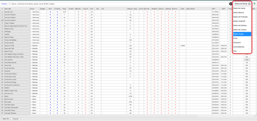257x121 pixels.
Task: Click the Grupo column header
Action: (35, 9)
